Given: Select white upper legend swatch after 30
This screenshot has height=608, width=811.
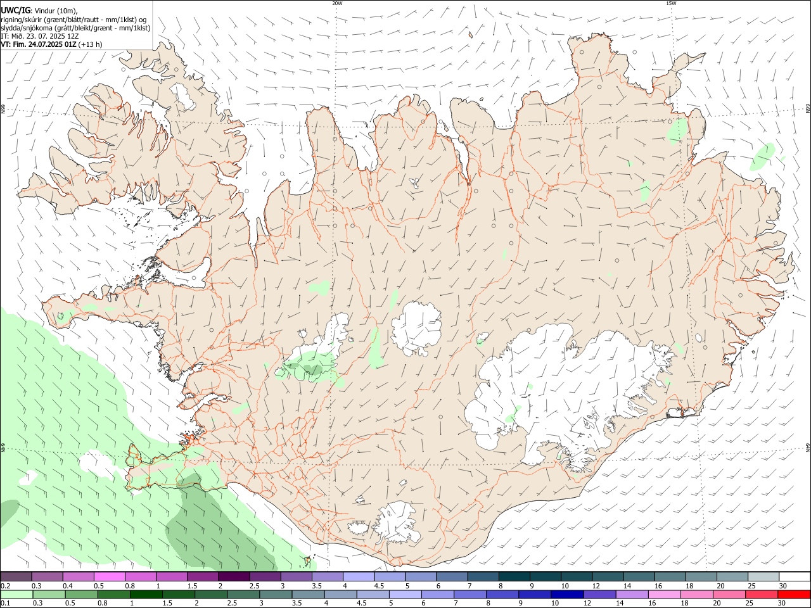Looking at the screenshot, I should tap(795, 576).
